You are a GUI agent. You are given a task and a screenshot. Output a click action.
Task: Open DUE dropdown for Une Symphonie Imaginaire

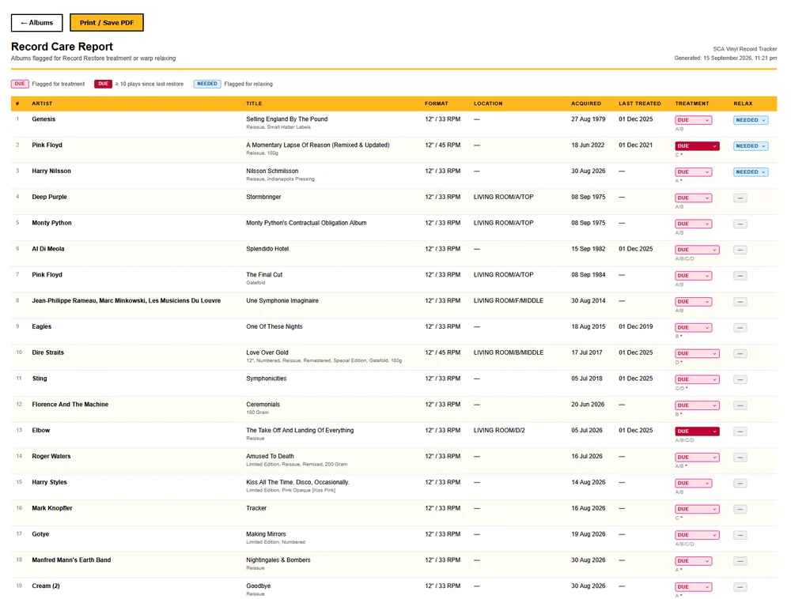pos(693,302)
